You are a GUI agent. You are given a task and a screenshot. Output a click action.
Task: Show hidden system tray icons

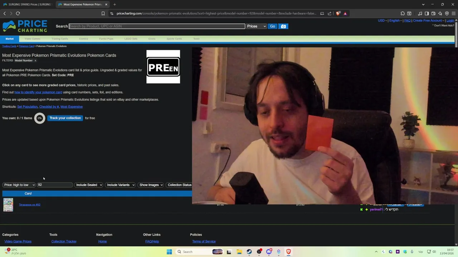[x=376, y=252]
